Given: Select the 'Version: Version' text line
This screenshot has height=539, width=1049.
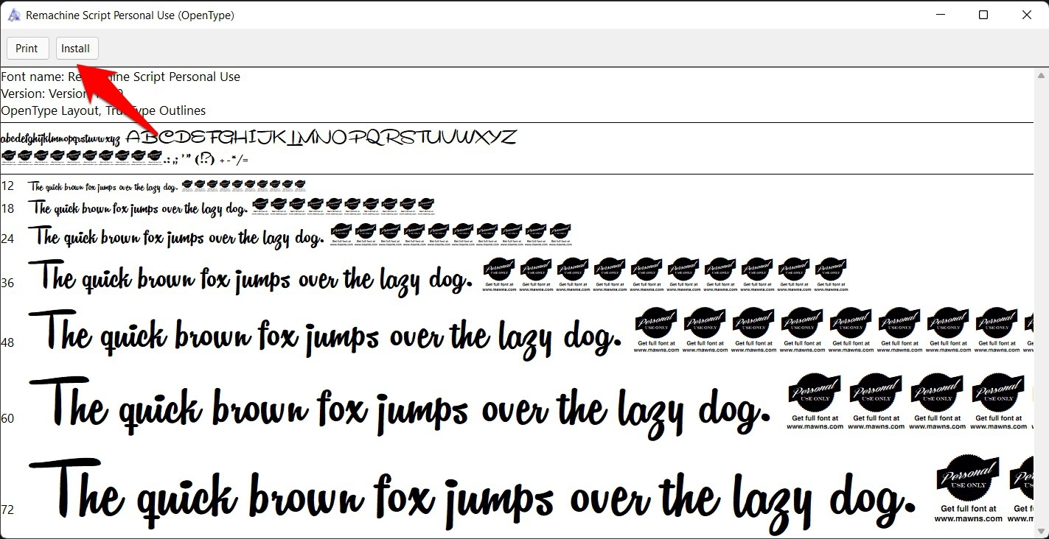Looking at the screenshot, I should [62, 94].
